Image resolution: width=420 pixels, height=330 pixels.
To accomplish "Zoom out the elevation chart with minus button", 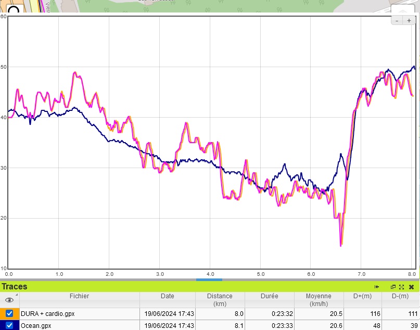I will 397,20.
